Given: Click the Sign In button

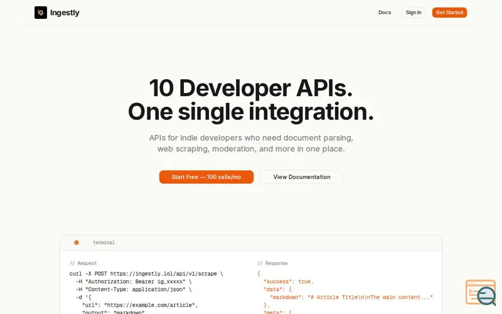Looking at the screenshot, I should pyautogui.click(x=414, y=13).
